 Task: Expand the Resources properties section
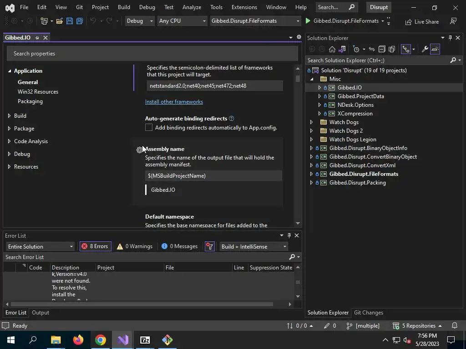[9, 167]
